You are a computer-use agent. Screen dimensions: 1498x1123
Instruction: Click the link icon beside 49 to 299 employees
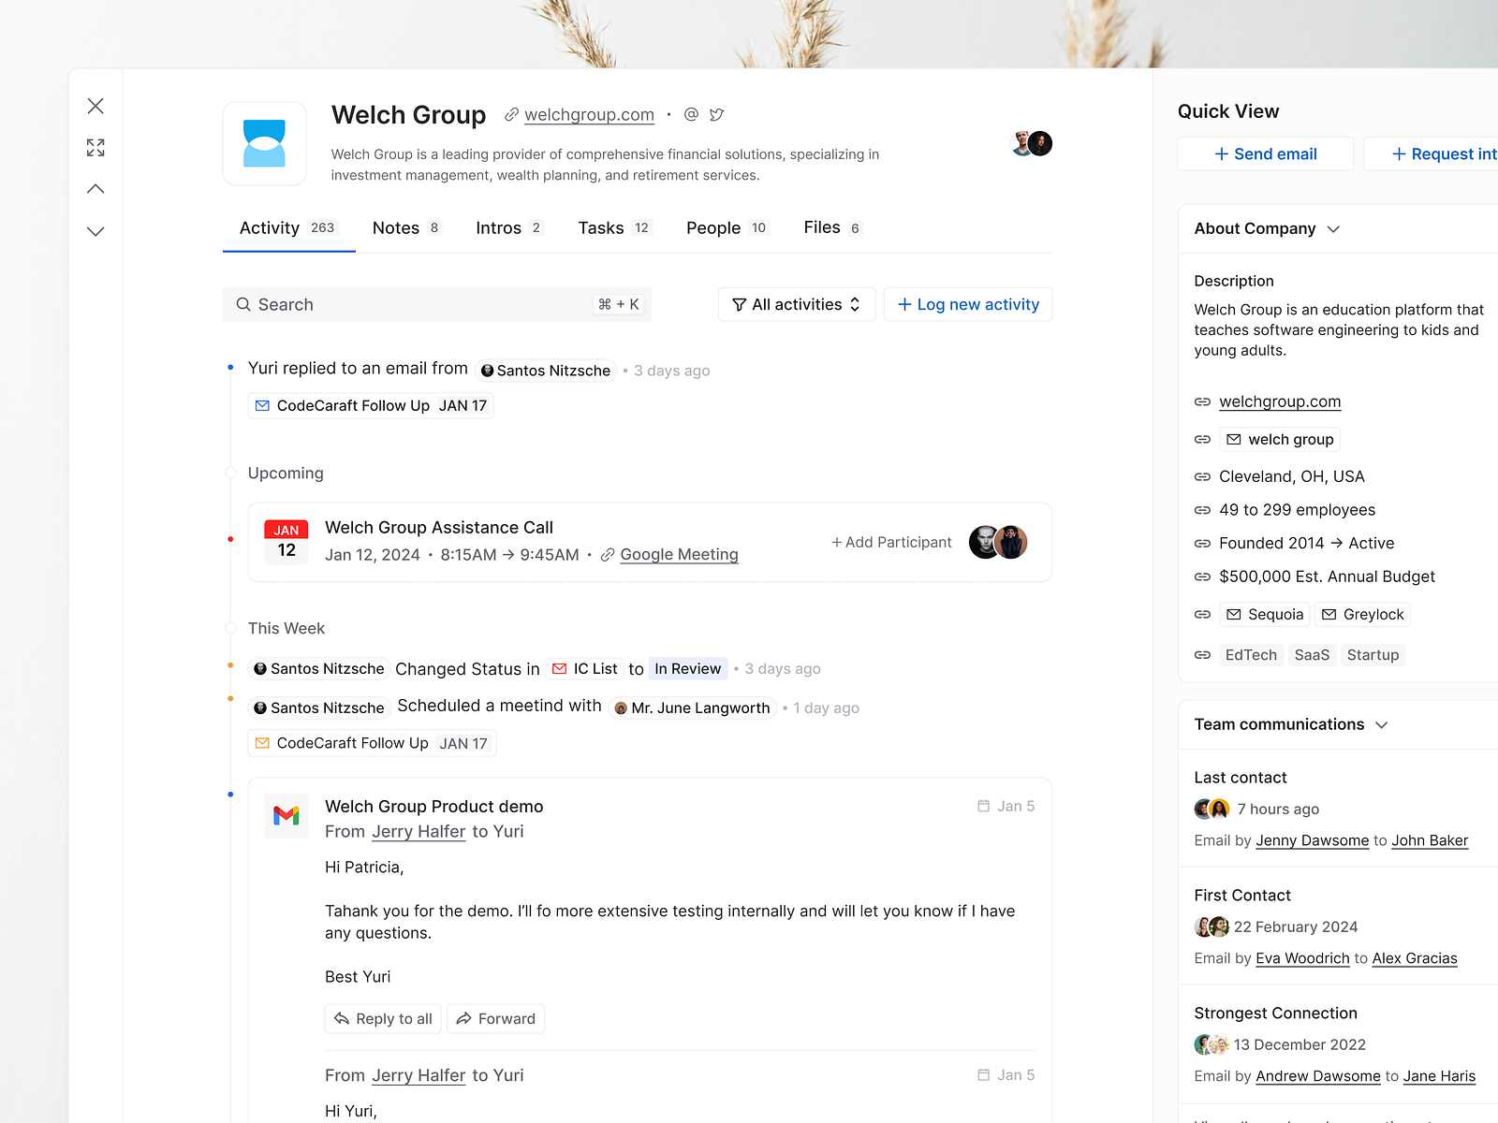click(1202, 510)
